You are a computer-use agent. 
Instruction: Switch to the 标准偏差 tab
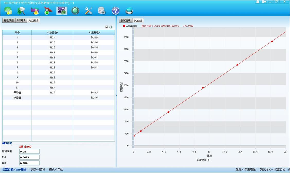coord(9,21)
